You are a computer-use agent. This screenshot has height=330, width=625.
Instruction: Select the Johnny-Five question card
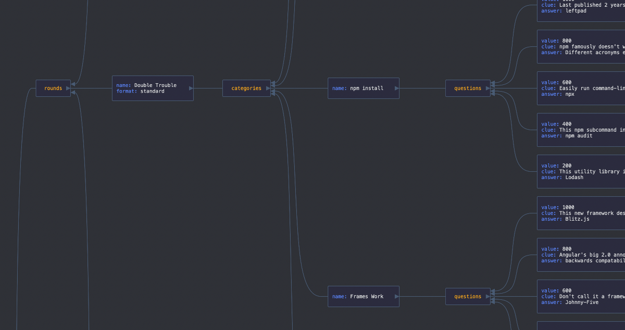[581, 297]
